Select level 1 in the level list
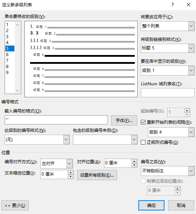The height and width of the screenshot is (214, 196). (x=10, y=25)
